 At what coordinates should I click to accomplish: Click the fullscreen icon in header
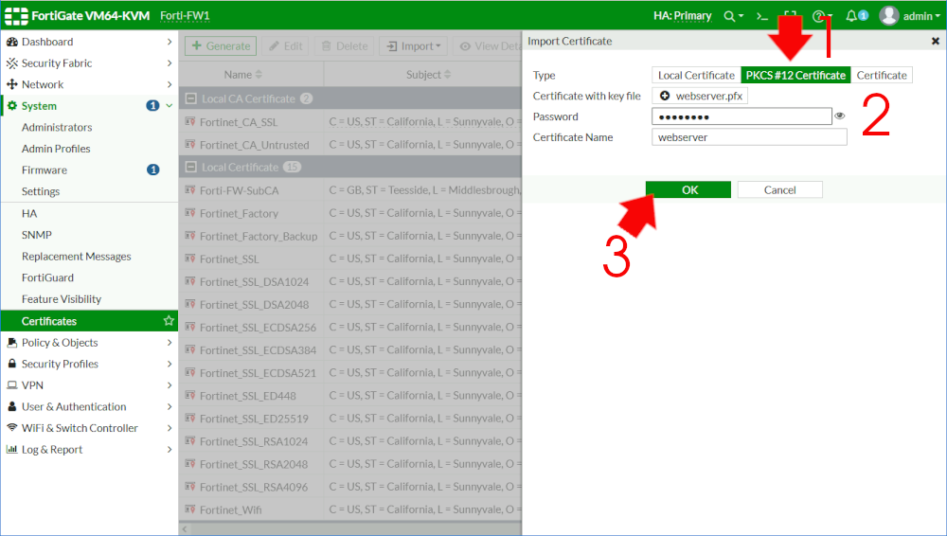tap(790, 16)
